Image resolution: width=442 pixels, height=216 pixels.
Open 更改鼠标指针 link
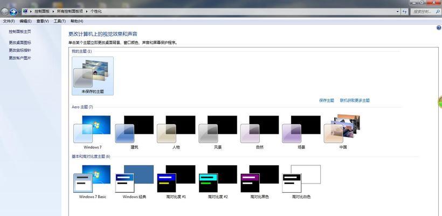[x=20, y=50]
